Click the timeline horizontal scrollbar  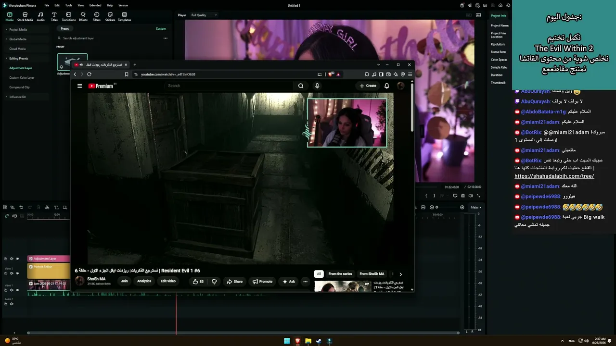[243, 333]
